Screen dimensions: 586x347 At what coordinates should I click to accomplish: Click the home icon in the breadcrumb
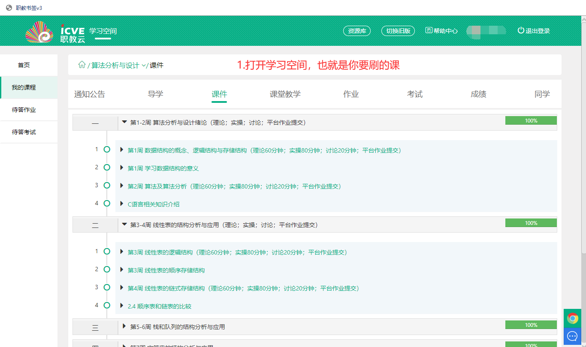[82, 65]
